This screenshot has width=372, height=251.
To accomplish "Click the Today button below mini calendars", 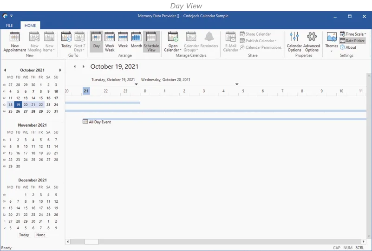I will point(24,235).
